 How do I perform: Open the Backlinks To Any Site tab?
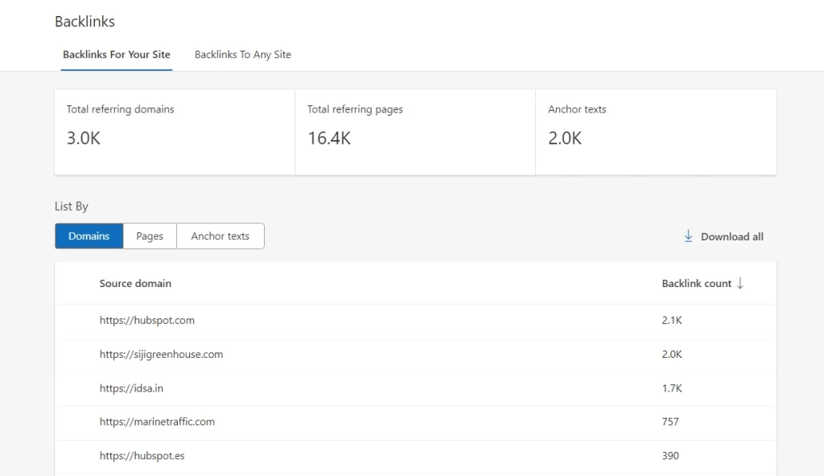pyautogui.click(x=242, y=55)
